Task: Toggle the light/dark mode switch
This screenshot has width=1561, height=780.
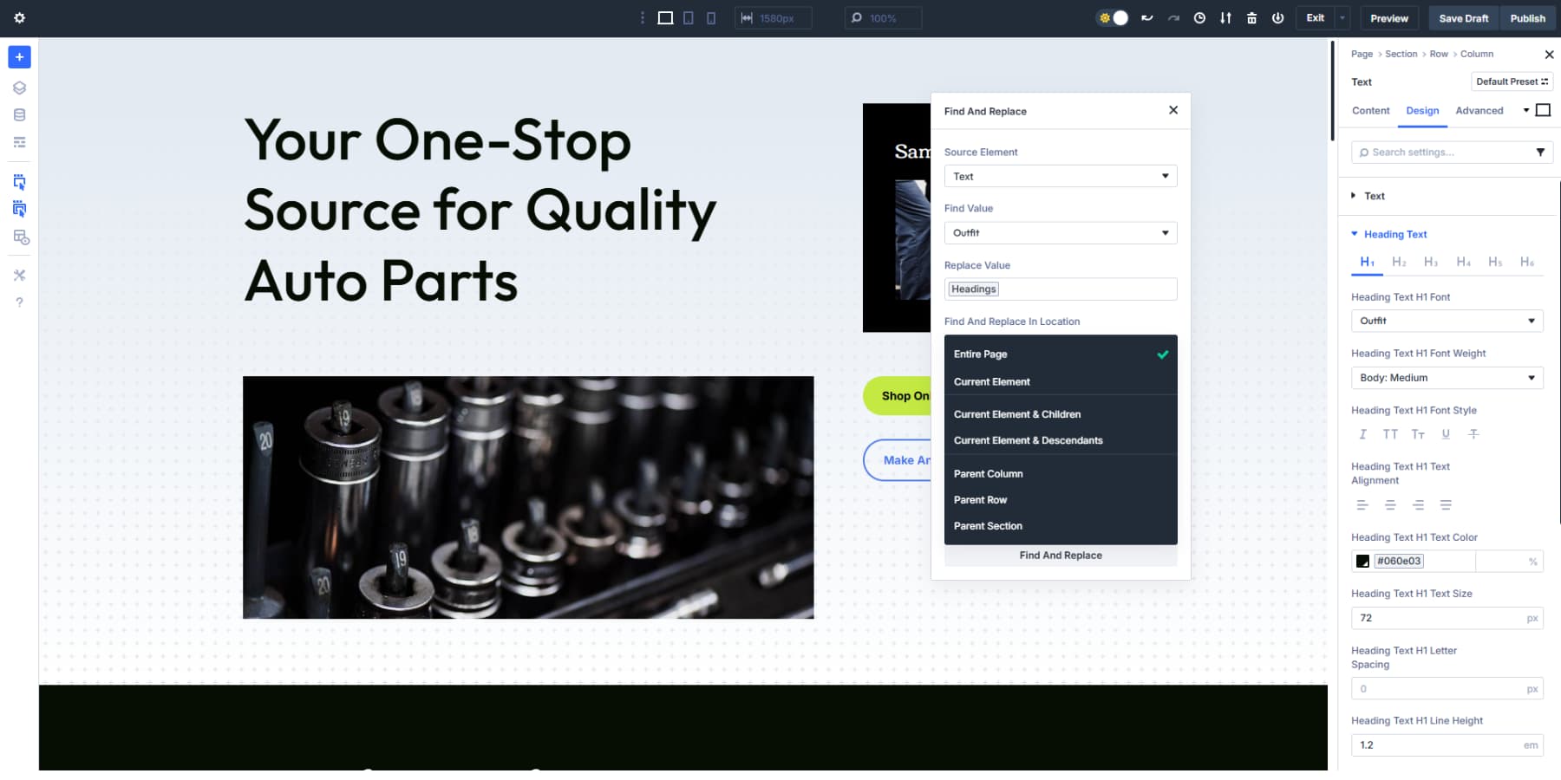Action: click(x=1111, y=17)
